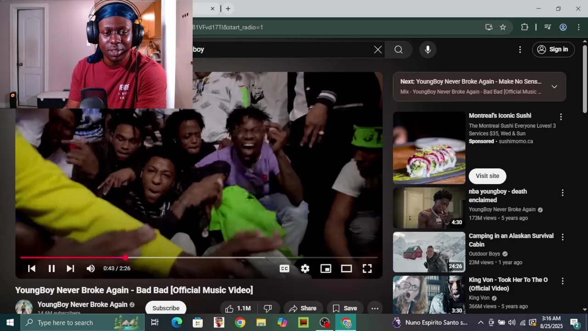The image size is (588, 331).
Task: Open the Montreal's Iconic Sushi ad thumbnail
Action: [429, 148]
